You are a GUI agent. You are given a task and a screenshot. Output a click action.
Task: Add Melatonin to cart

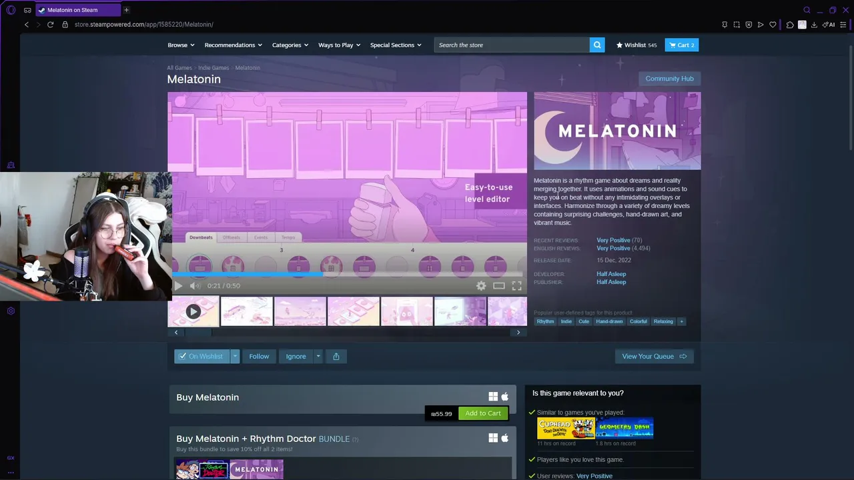tap(483, 413)
